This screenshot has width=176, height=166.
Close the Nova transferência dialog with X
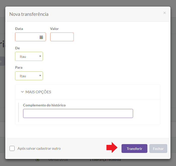point(164,13)
